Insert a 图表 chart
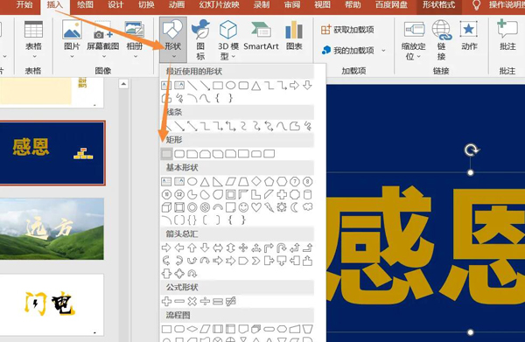The height and width of the screenshot is (342, 525). coord(294,36)
